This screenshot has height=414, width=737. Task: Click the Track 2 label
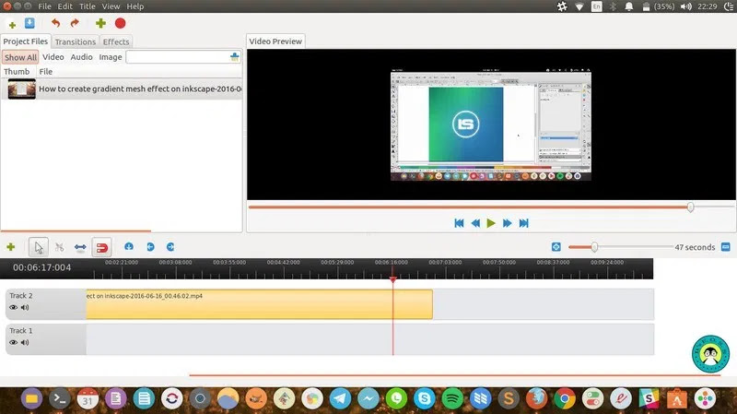click(x=21, y=296)
